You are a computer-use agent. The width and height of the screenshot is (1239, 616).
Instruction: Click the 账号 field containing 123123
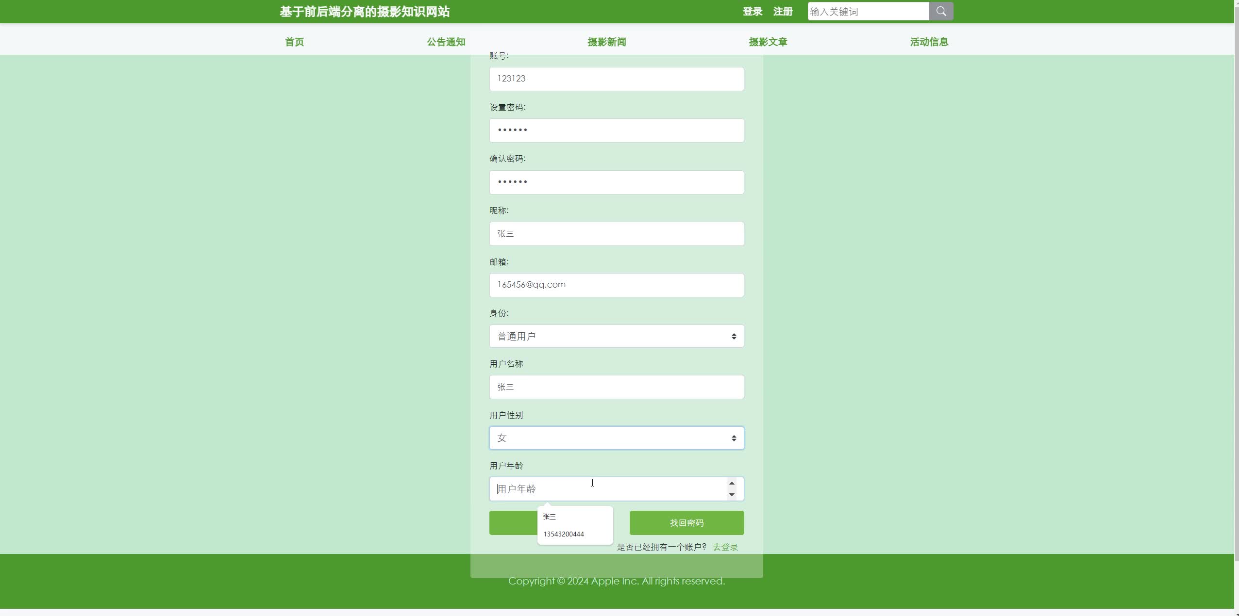[x=616, y=79]
